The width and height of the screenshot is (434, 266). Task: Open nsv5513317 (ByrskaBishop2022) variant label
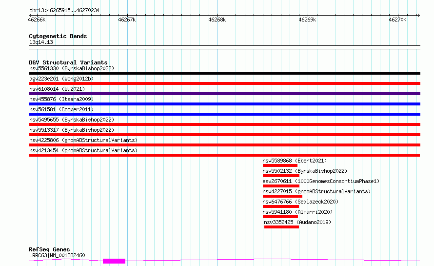tap(72, 130)
